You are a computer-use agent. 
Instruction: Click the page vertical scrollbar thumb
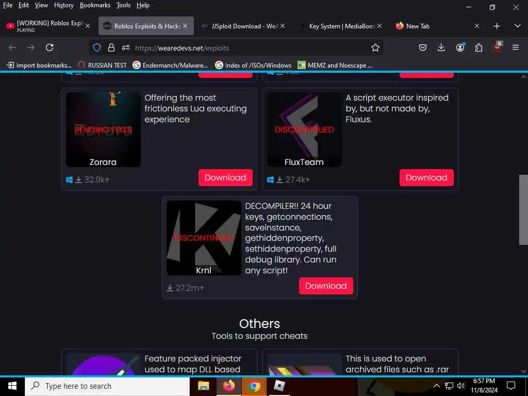(523, 210)
